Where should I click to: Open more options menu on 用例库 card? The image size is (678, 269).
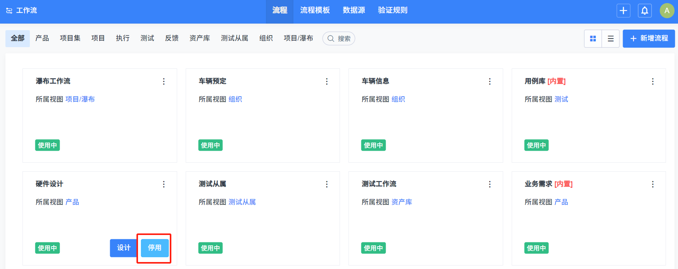pyautogui.click(x=653, y=82)
